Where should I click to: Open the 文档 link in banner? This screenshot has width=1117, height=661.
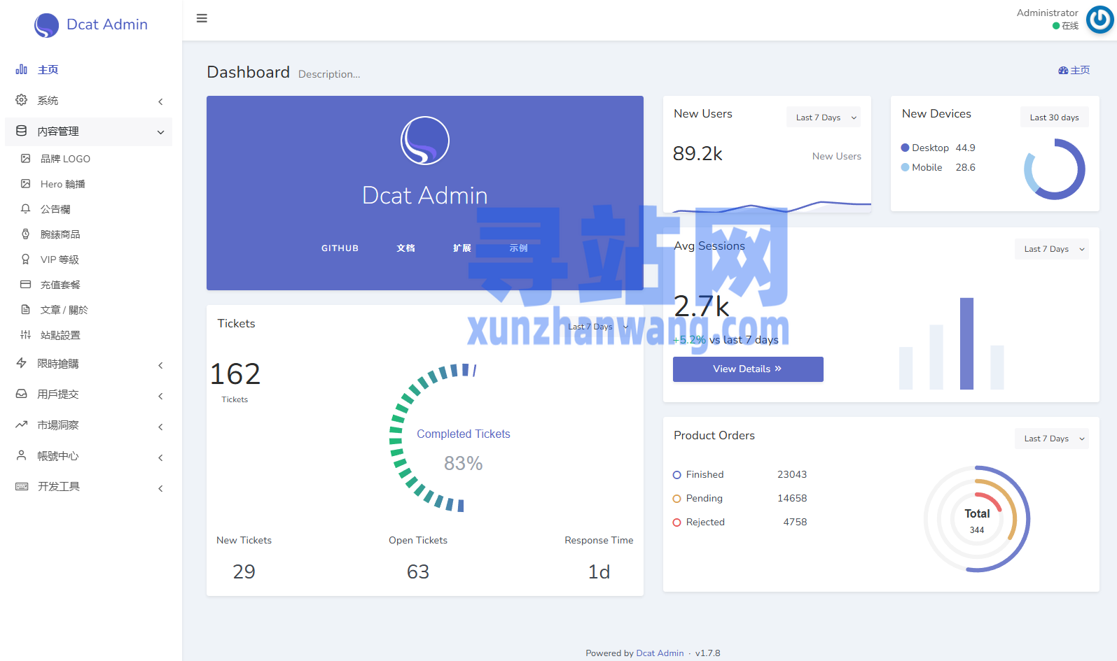click(x=405, y=248)
